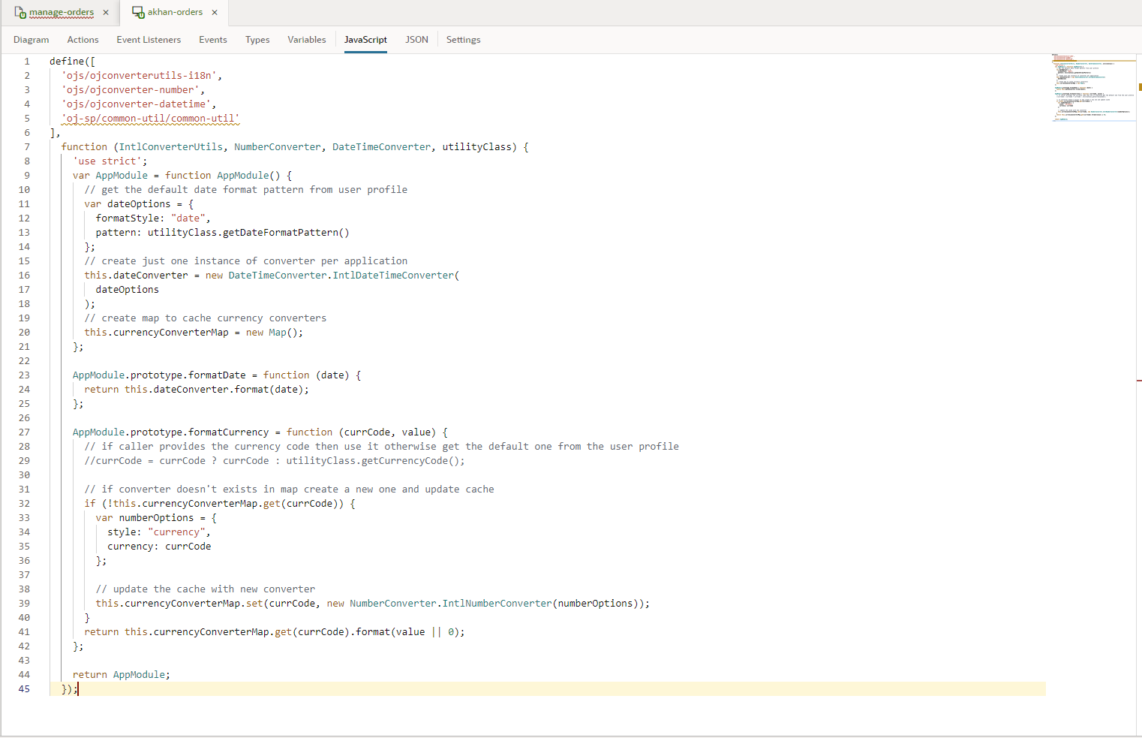This screenshot has height=738, width=1142.
Task: Click 'ojs/ojconverterutils-i18n' import line
Action: tap(142, 76)
